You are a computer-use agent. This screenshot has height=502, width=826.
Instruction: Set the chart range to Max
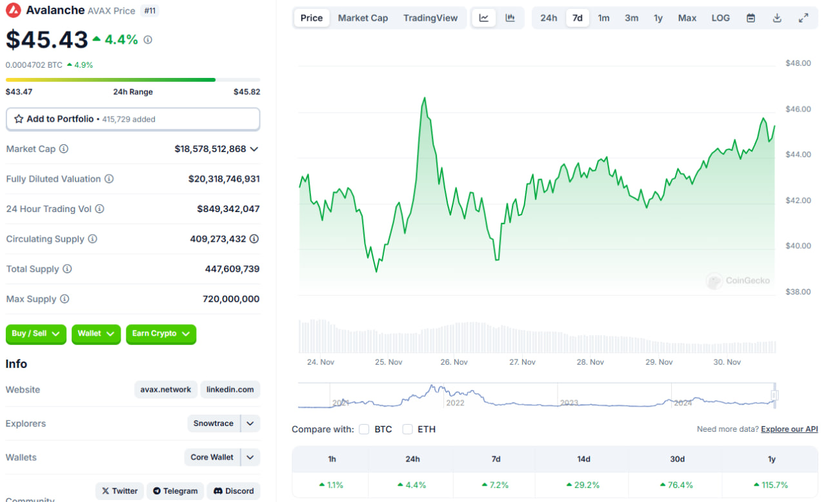[x=687, y=18]
